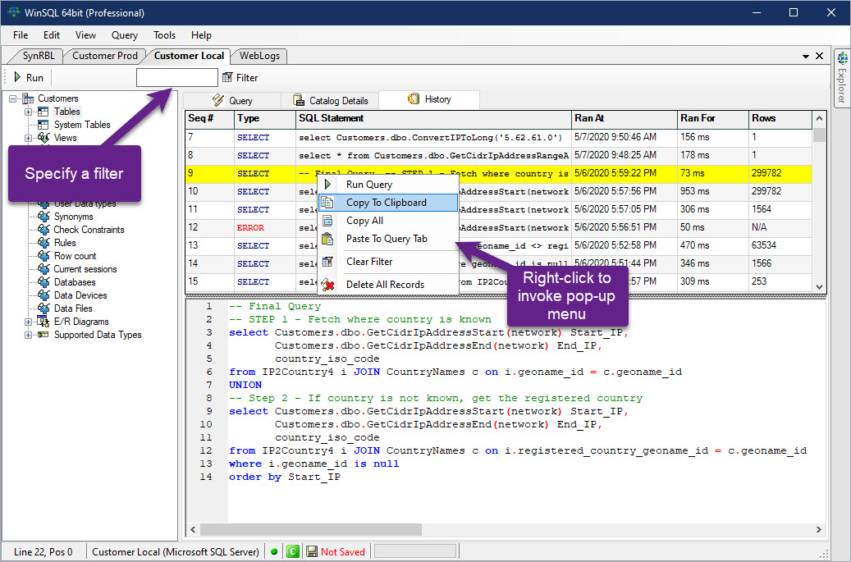Close the current connection tab
This screenshot has width=851, height=562.
[820, 56]
